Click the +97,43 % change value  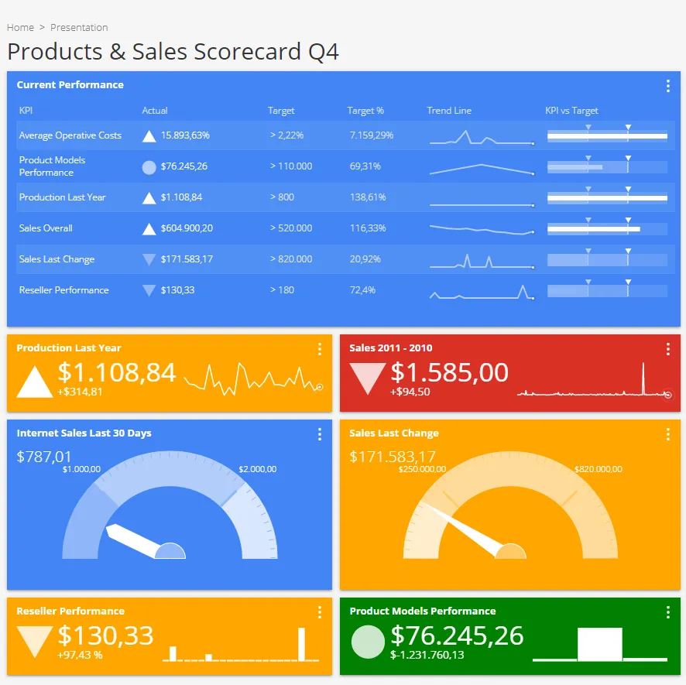(x=80, y=656)
